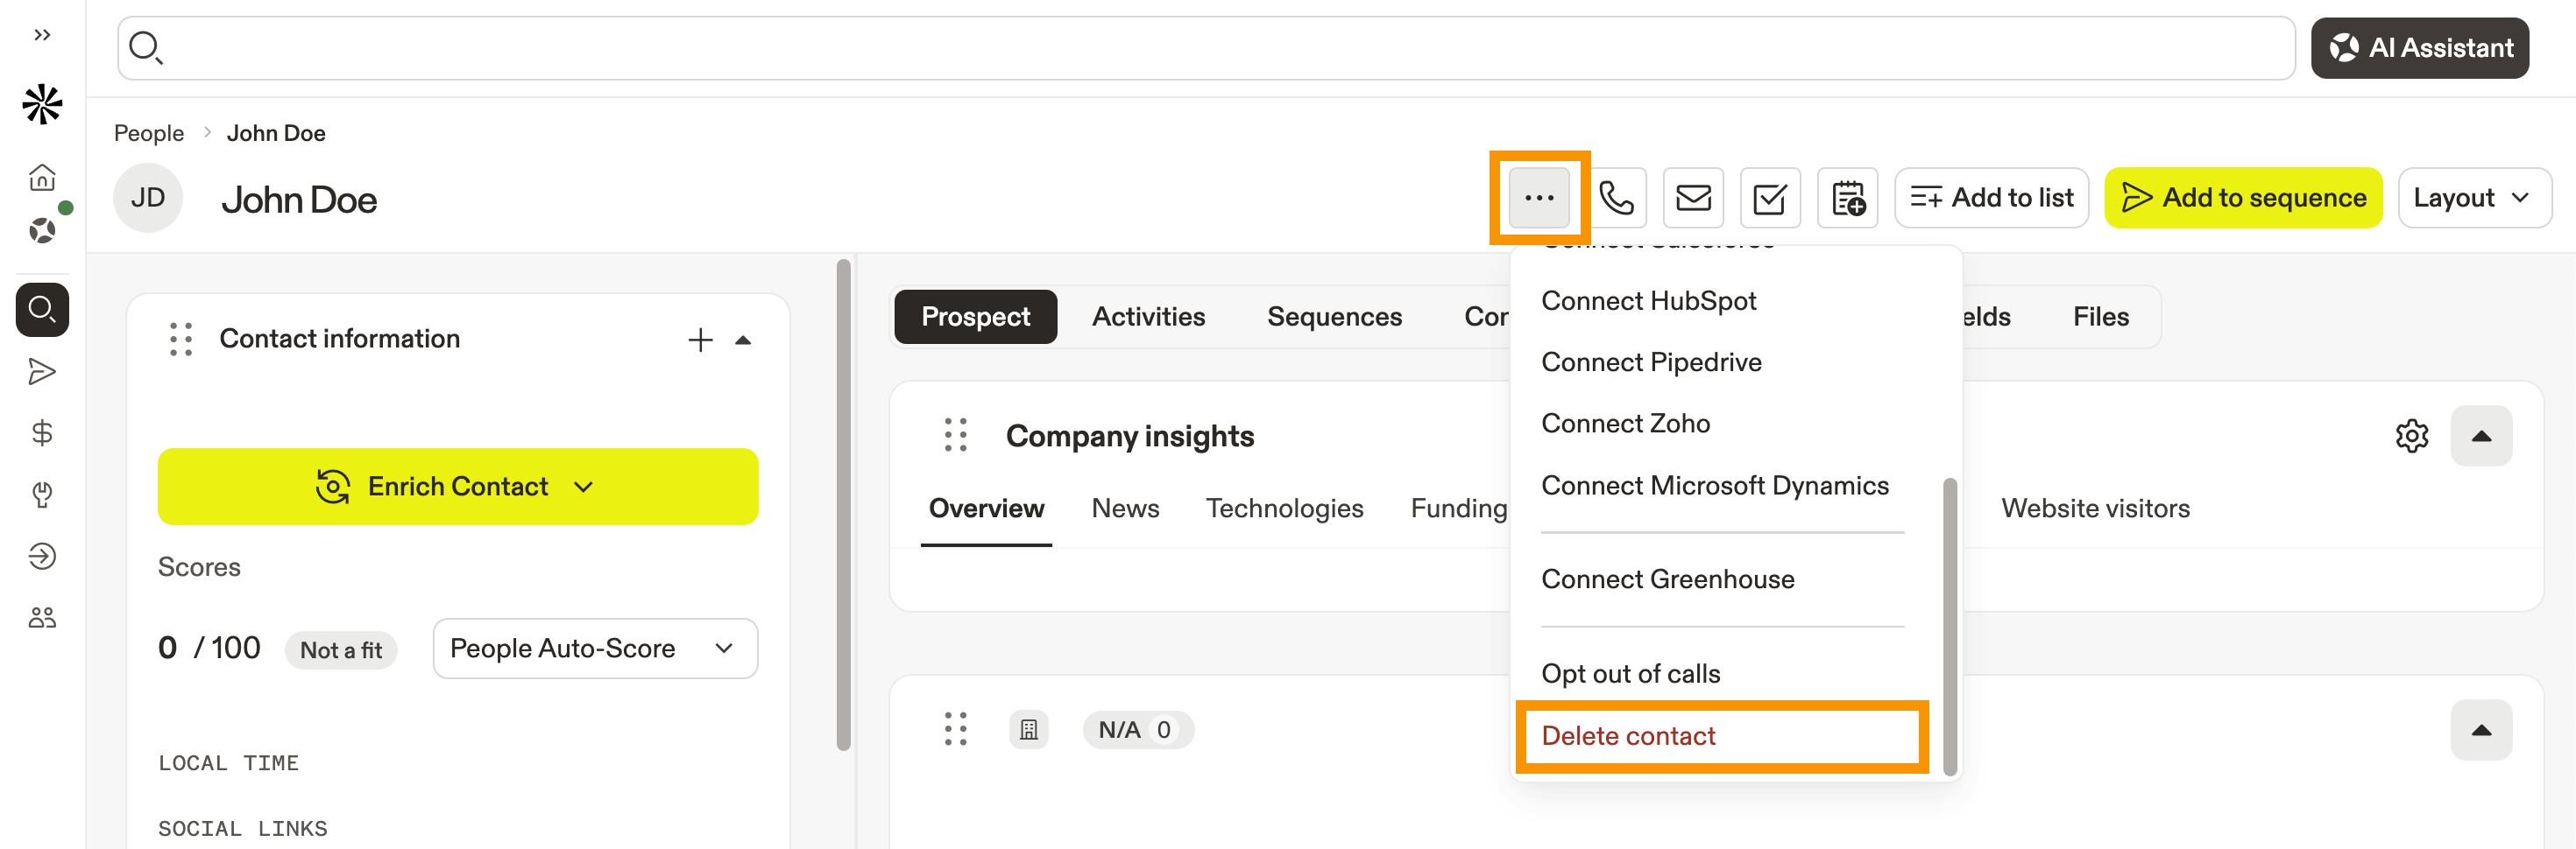2576x849 pixels.
Task: Click the dollar sign deals sidebar icon
Action: tap(42, 432)
